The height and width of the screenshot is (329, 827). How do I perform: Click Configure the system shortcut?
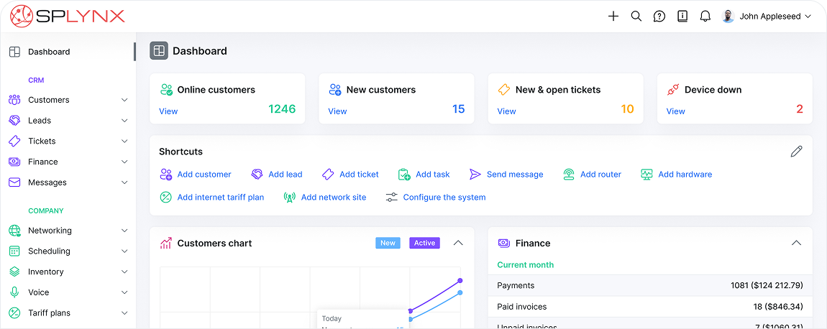click(444, 198)
